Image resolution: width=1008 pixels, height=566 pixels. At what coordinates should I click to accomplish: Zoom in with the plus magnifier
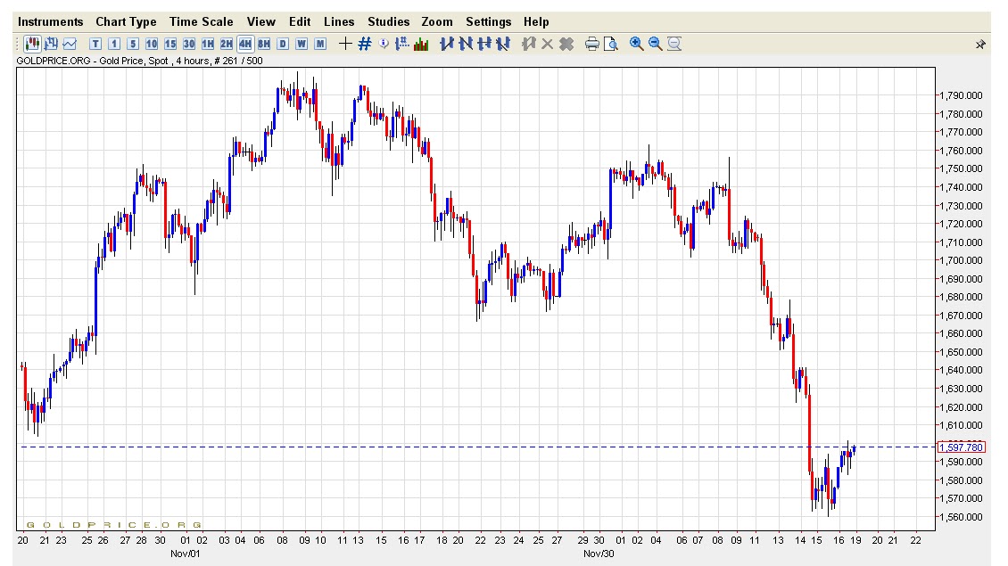click(x=636, y=44)
